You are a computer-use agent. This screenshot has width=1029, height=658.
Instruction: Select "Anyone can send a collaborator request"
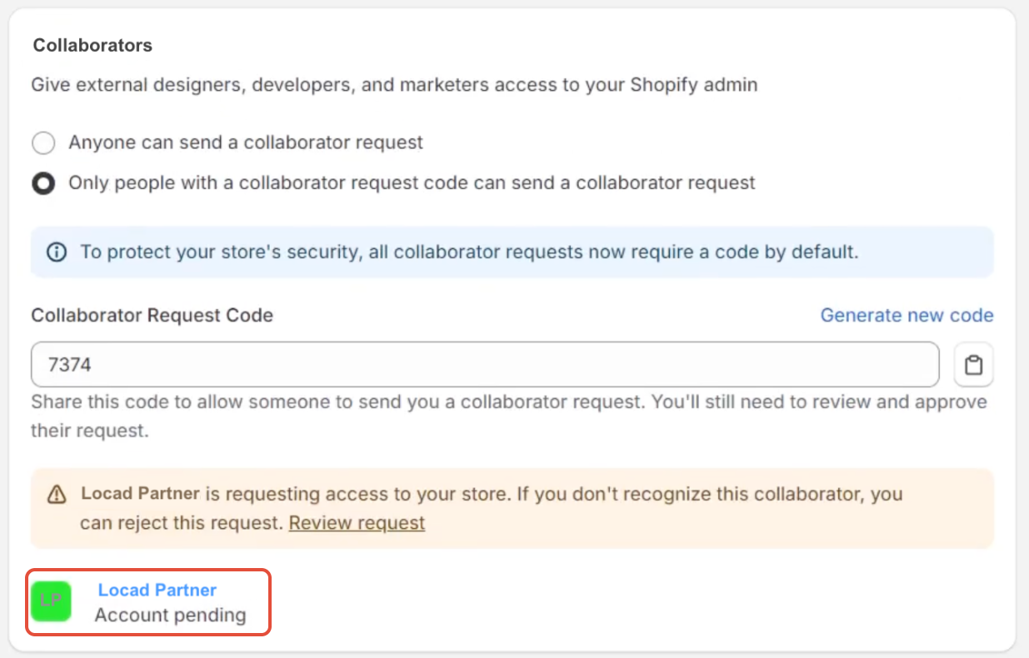click(43, 142)
